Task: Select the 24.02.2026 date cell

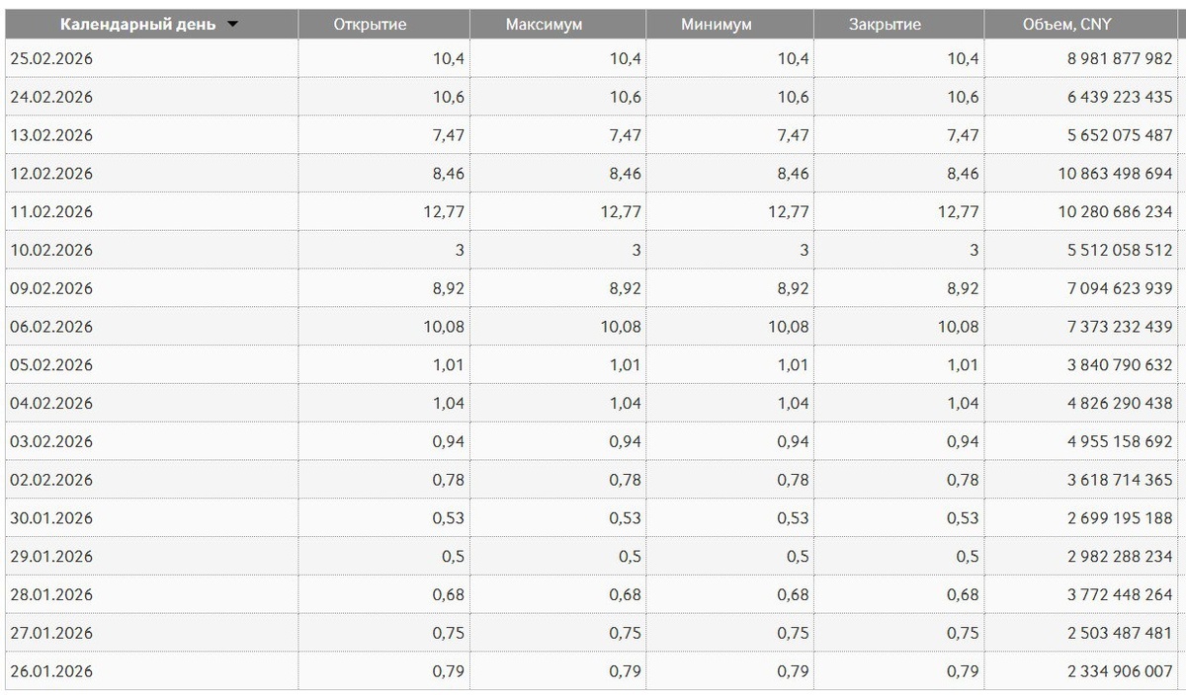Action: (x=51, y=97)
